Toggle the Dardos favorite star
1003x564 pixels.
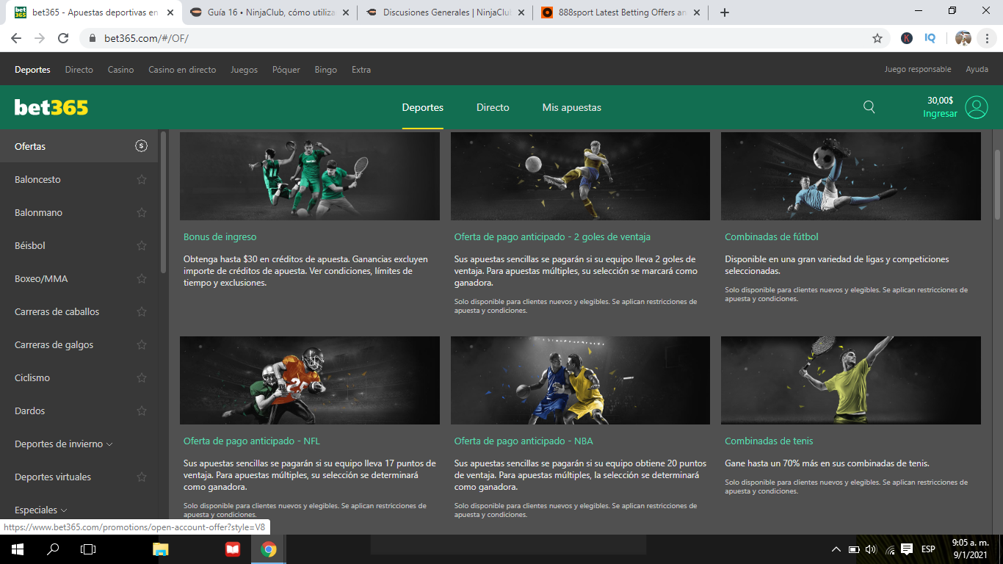pos(142,411)
